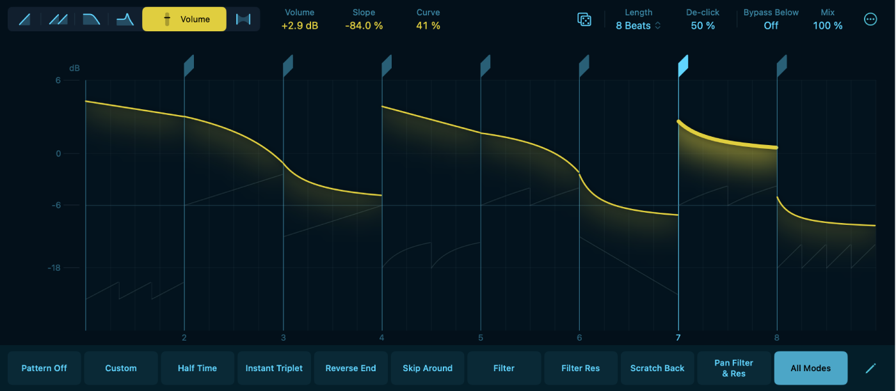The width and height of the screenshot is (896, 391).
Task: Click the beat 7 label on ruler
Action: (678, 337)
